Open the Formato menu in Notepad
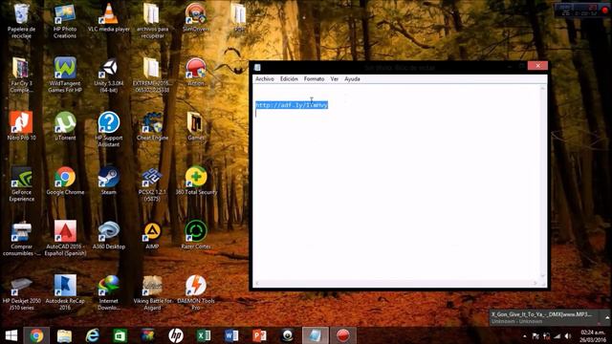This screenshot has height=344, width=612. pyautogui.click(x=314, y=79)
